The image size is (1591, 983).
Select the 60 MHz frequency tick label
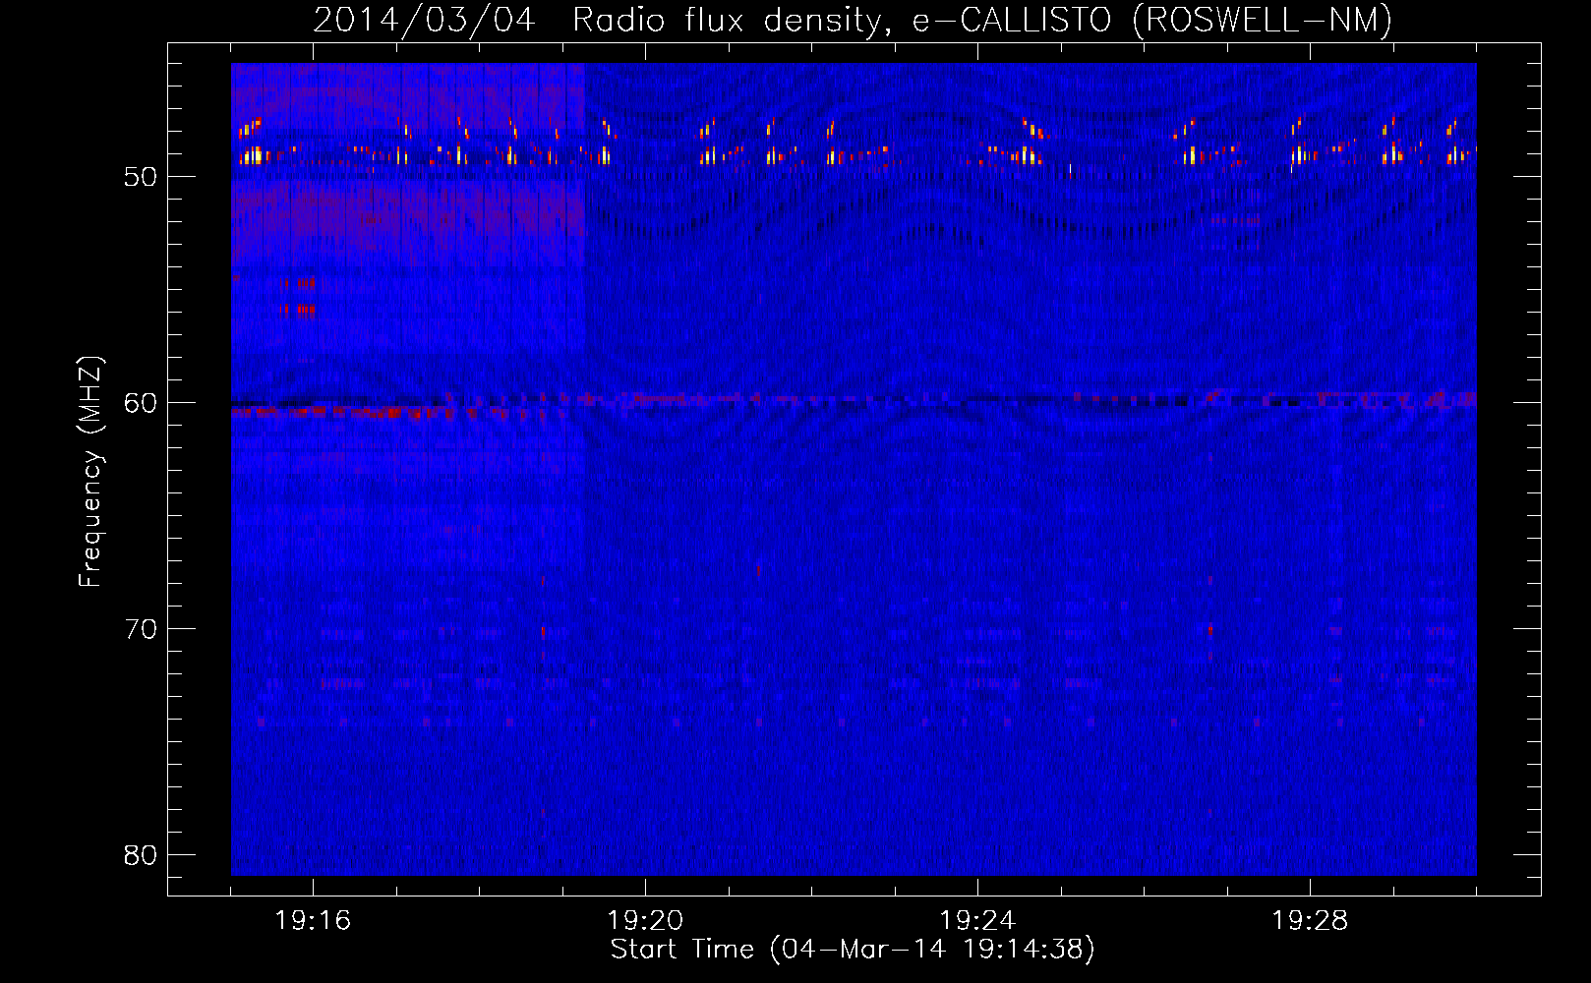pos(141,403)
